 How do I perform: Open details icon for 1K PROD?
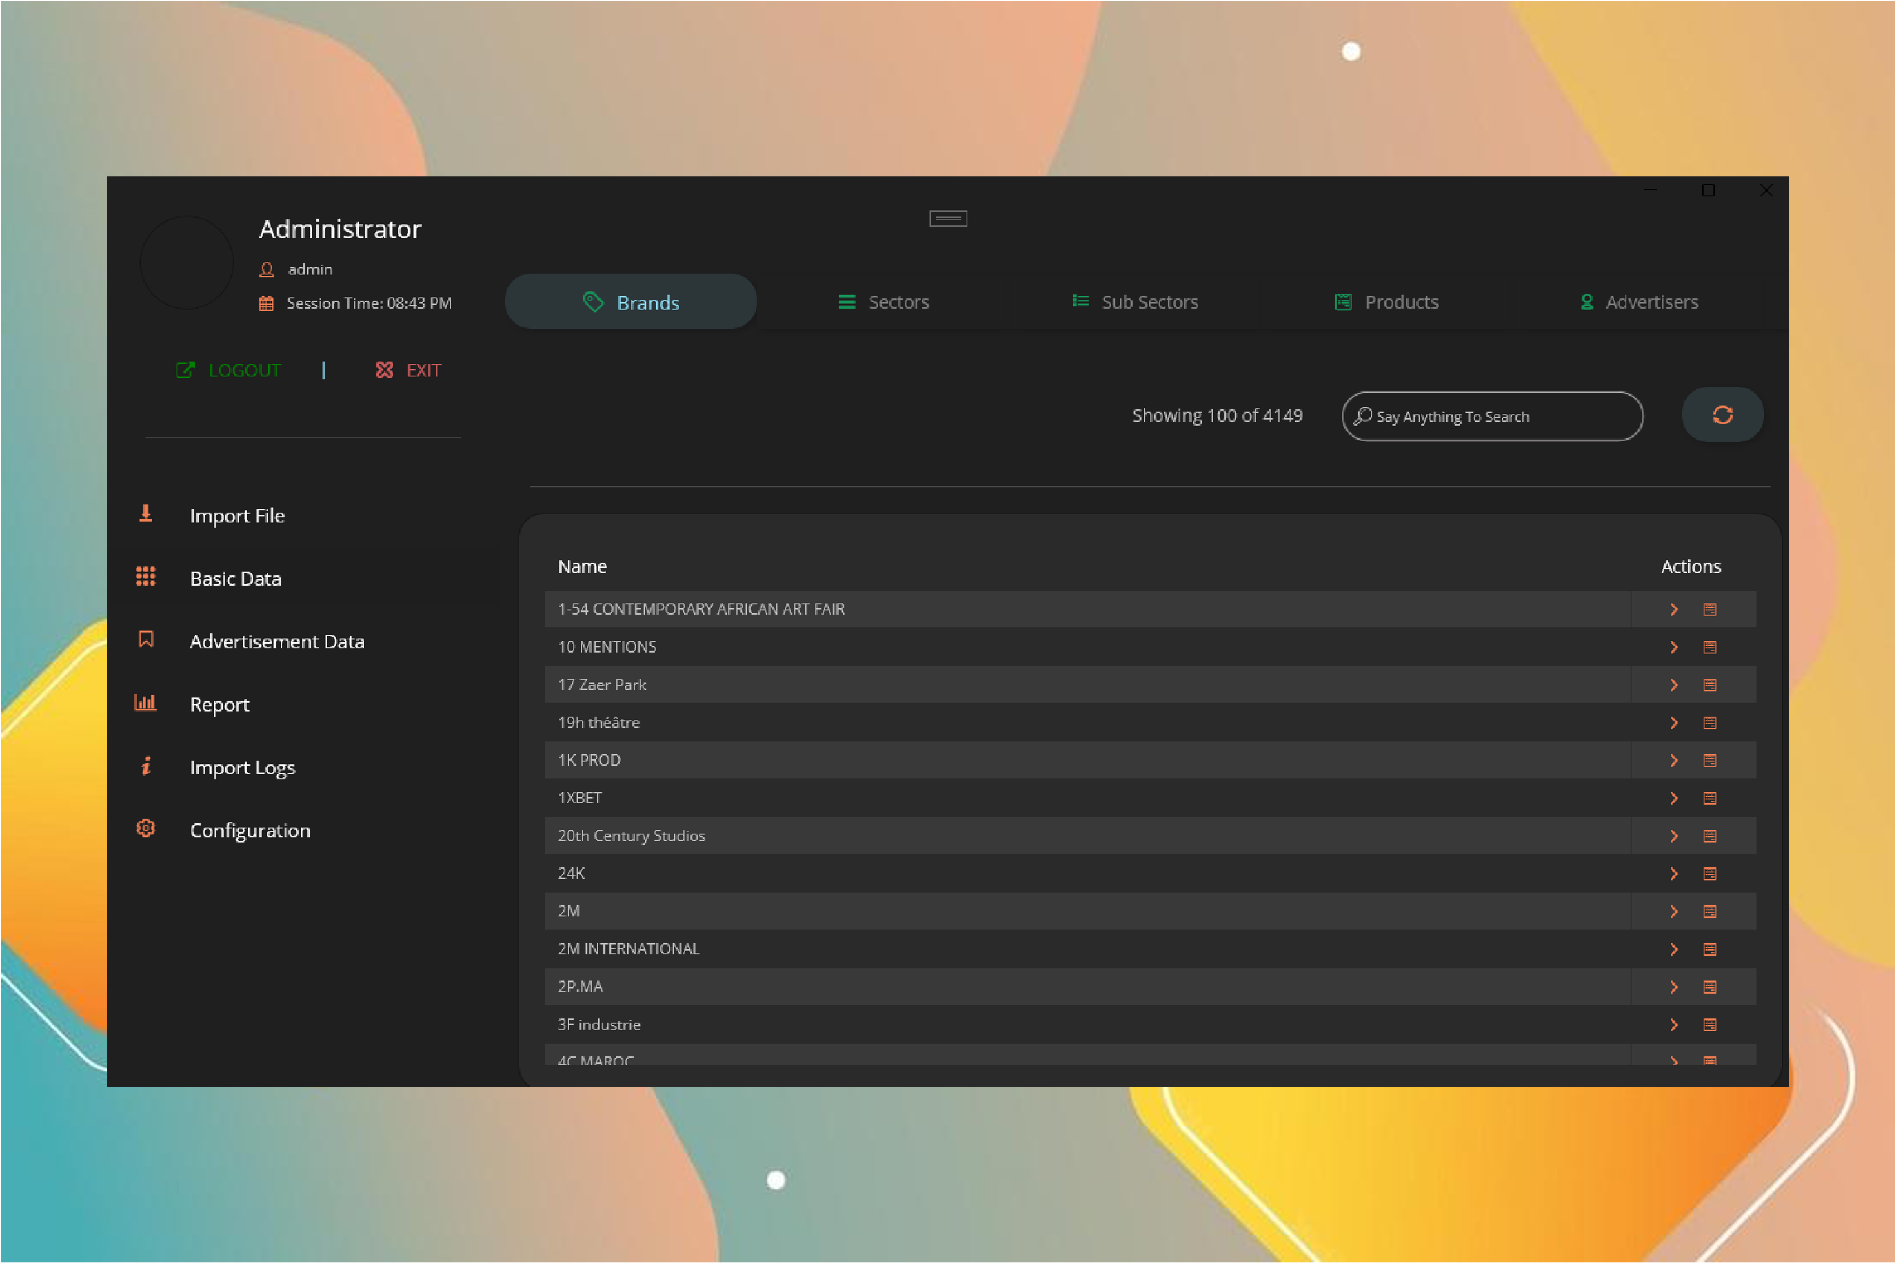[x=1709, y=761]
